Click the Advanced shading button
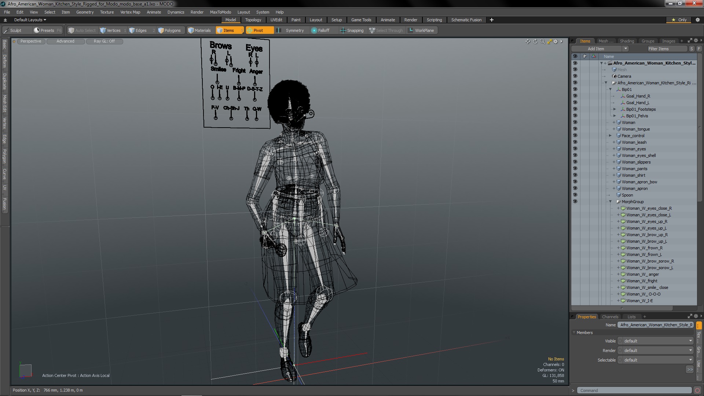704x396 pixels. [x=65, y=41]
